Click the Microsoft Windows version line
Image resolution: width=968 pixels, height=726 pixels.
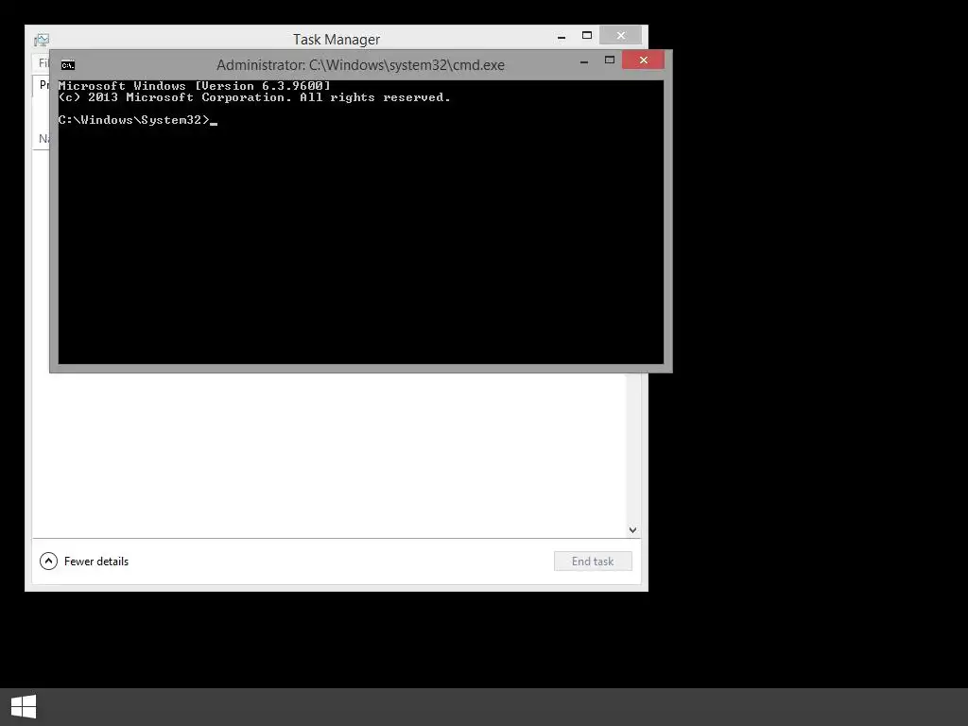[195, 86]
